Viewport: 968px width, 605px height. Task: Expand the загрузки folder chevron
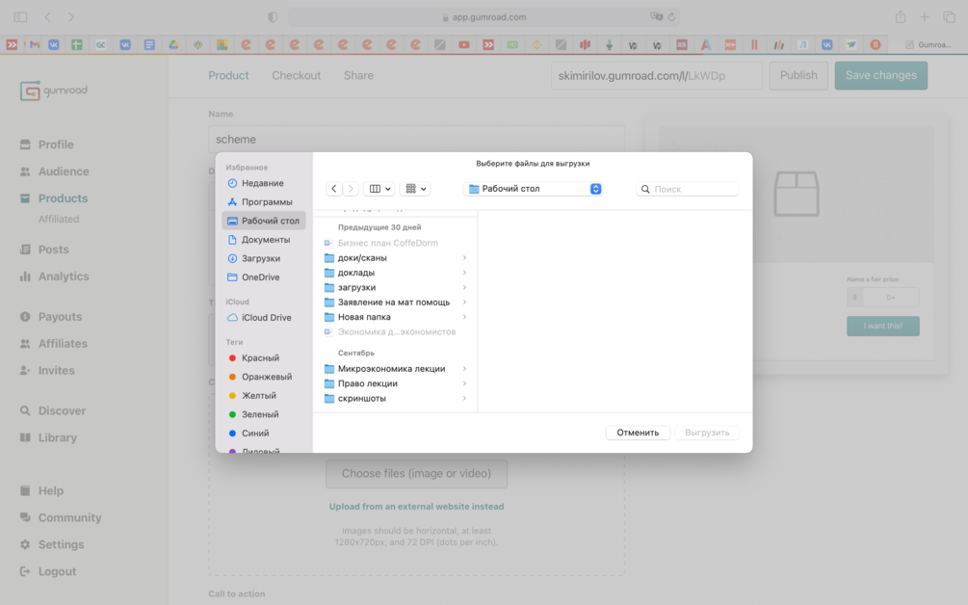point(464,288)
